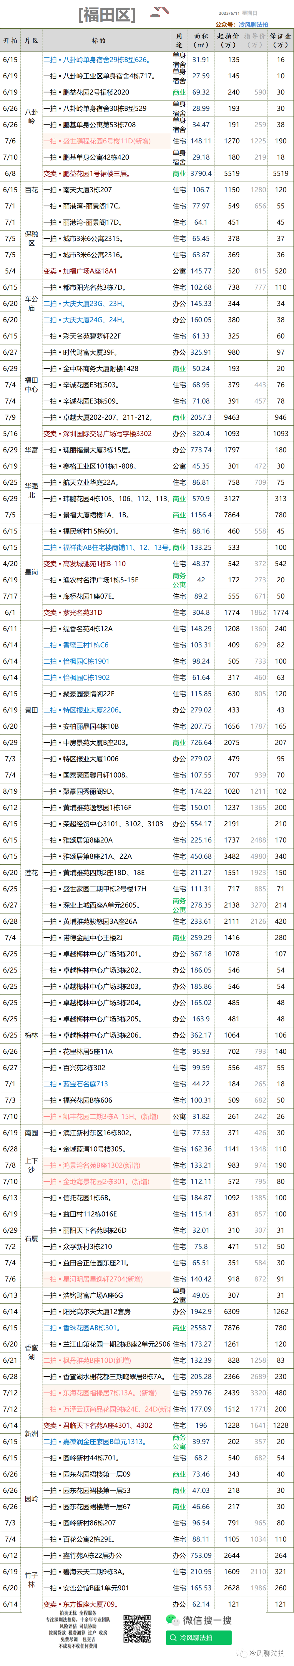Open 变卖 紫光名苑31D listing
Image resolution: width=294 pixels, height=1666 pixels.
click(x=73, y=612)
